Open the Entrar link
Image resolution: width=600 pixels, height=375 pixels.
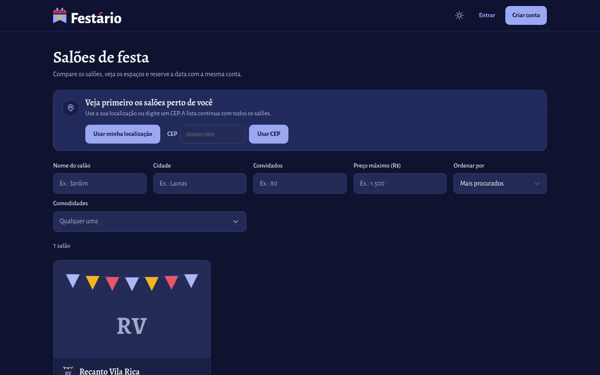pyautogui.click(x=487, y=15)
